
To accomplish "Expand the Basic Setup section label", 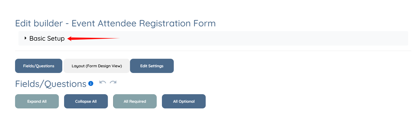I will click(x=47, y=38).
